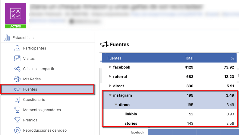
Task: Click the Estadísticas bar chart icon
Action: (7, 38)
